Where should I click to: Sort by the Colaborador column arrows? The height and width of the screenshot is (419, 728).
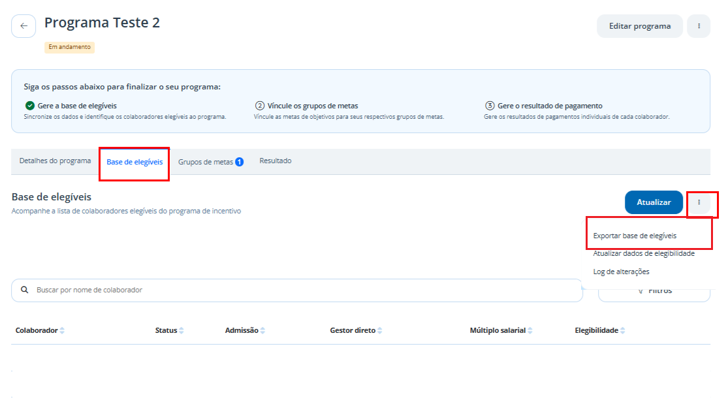coord(62,330)
